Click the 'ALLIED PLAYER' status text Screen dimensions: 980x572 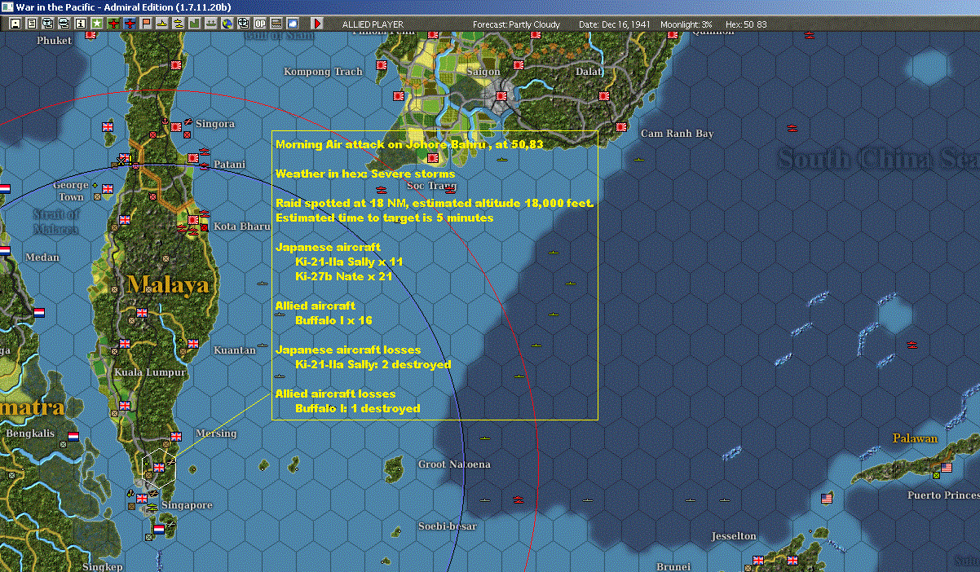coord(372,24)
